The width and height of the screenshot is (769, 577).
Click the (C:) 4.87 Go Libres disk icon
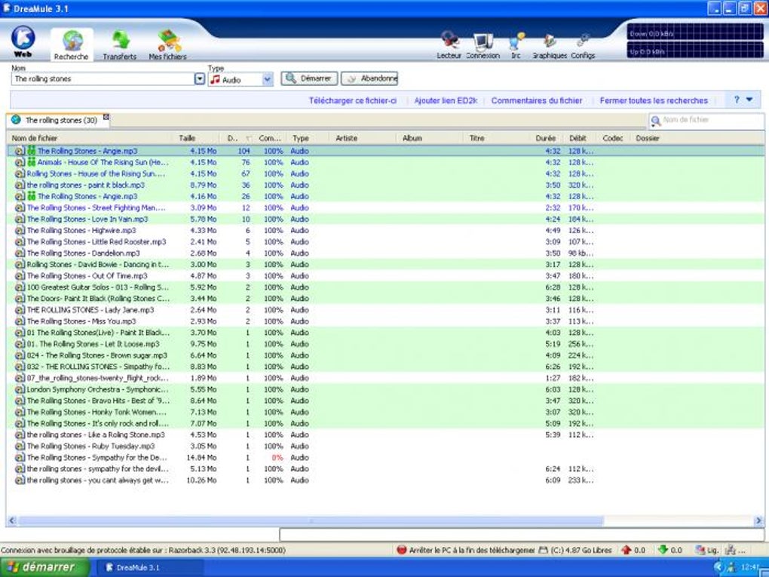click(x=543, y=550)
